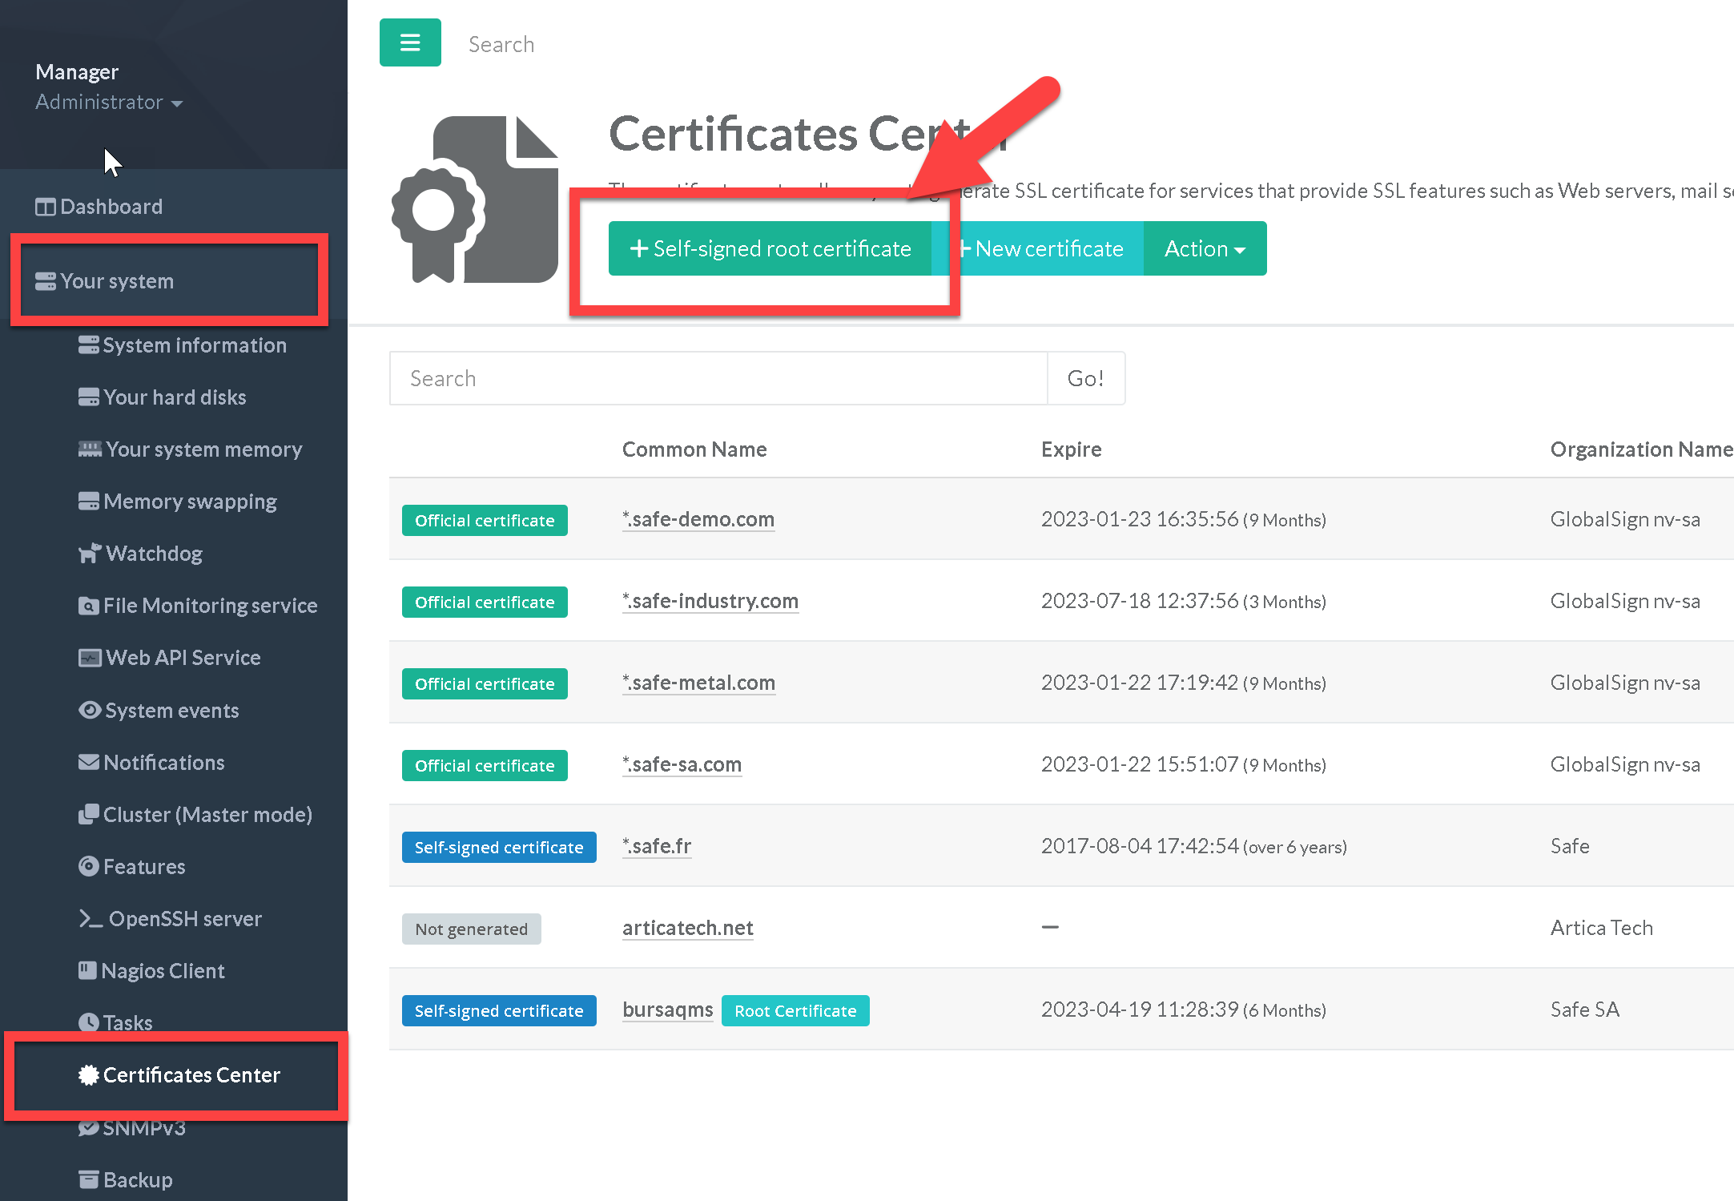Click the certificate table Search field
The height and width of the screenshot is (1201, 1734).
(x=718, y=378)
